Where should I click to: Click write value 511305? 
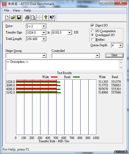[103, 82]
